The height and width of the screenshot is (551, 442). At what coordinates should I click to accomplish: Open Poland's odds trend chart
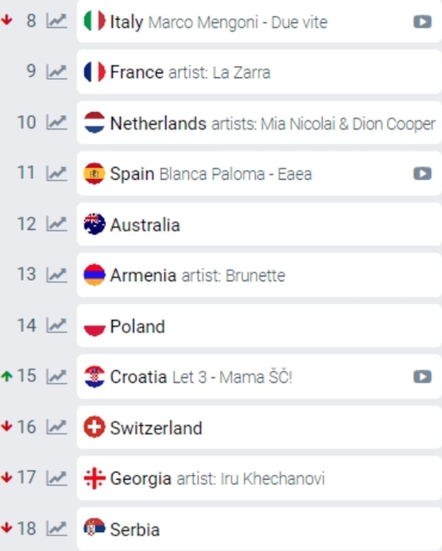pos(56,326)
